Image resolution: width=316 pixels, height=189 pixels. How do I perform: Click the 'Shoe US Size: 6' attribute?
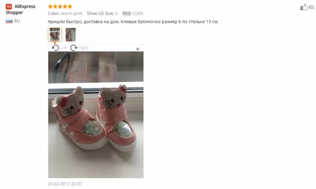[102, 14]
